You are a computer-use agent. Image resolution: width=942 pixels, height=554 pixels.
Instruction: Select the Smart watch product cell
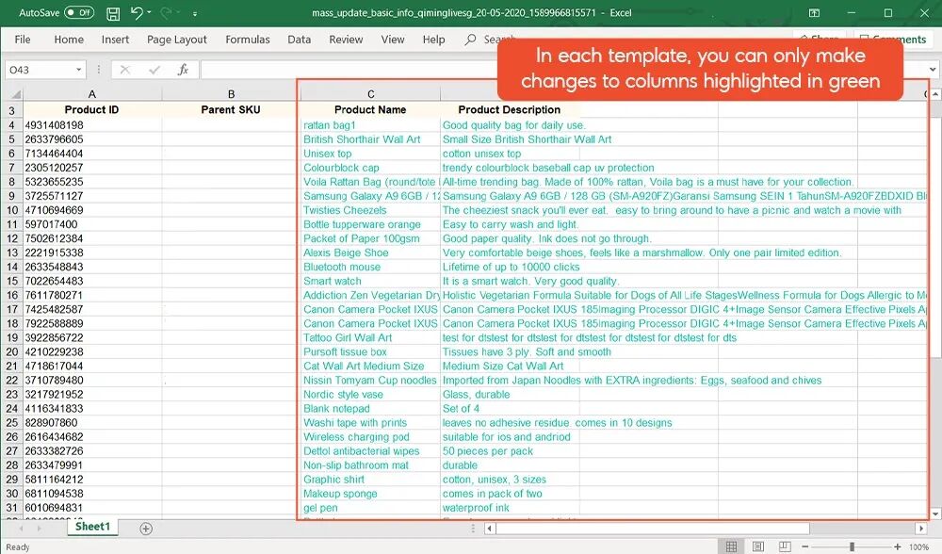pyautogui.click(x=370, y=281)
